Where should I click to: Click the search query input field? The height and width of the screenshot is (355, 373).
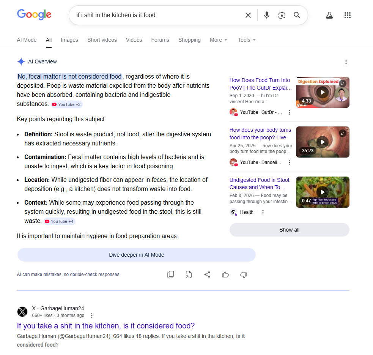(x=157, y=15)
